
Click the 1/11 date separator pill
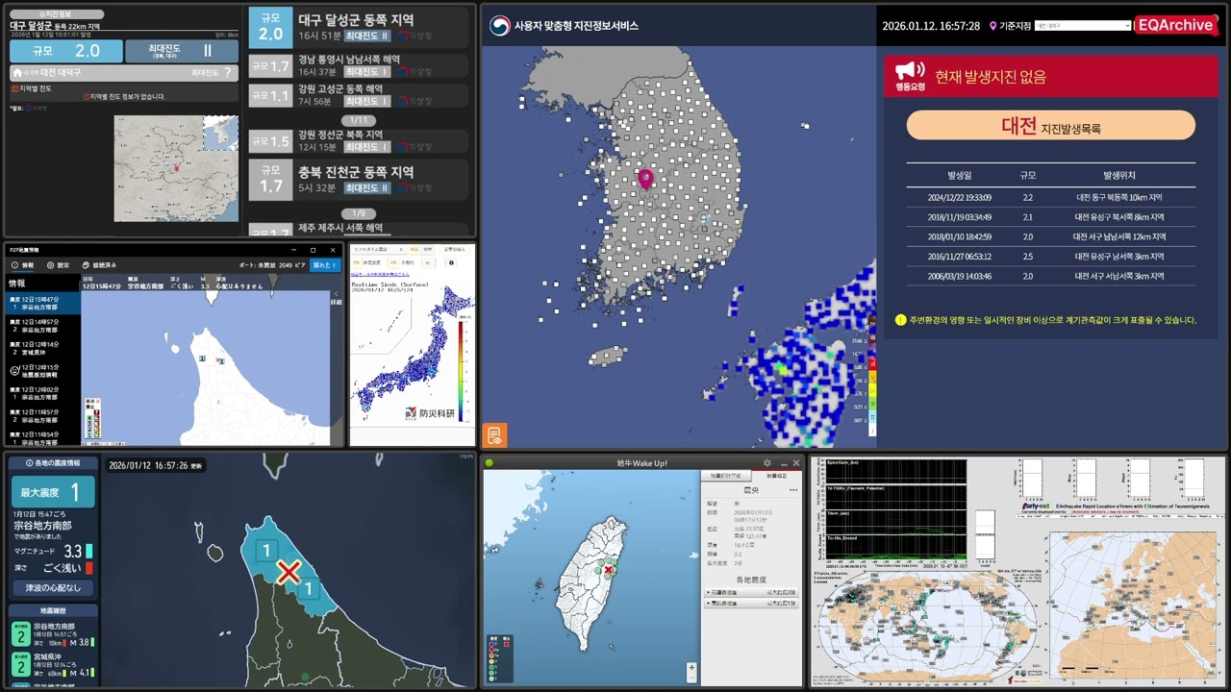tap(359, 120)
